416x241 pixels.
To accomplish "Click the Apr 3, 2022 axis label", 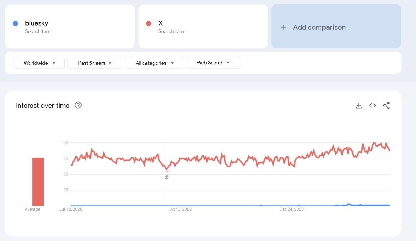I will tap(181, 209).
